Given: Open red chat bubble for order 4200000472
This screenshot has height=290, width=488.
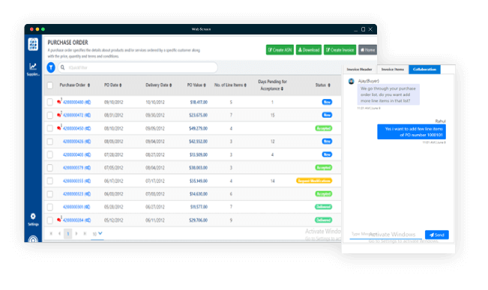Looking at the screenshot, I should click(58, 115).
